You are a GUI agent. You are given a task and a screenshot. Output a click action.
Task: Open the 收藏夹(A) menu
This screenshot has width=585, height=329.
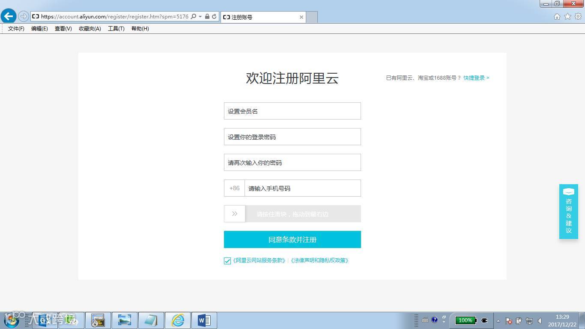tap(90, 29)
